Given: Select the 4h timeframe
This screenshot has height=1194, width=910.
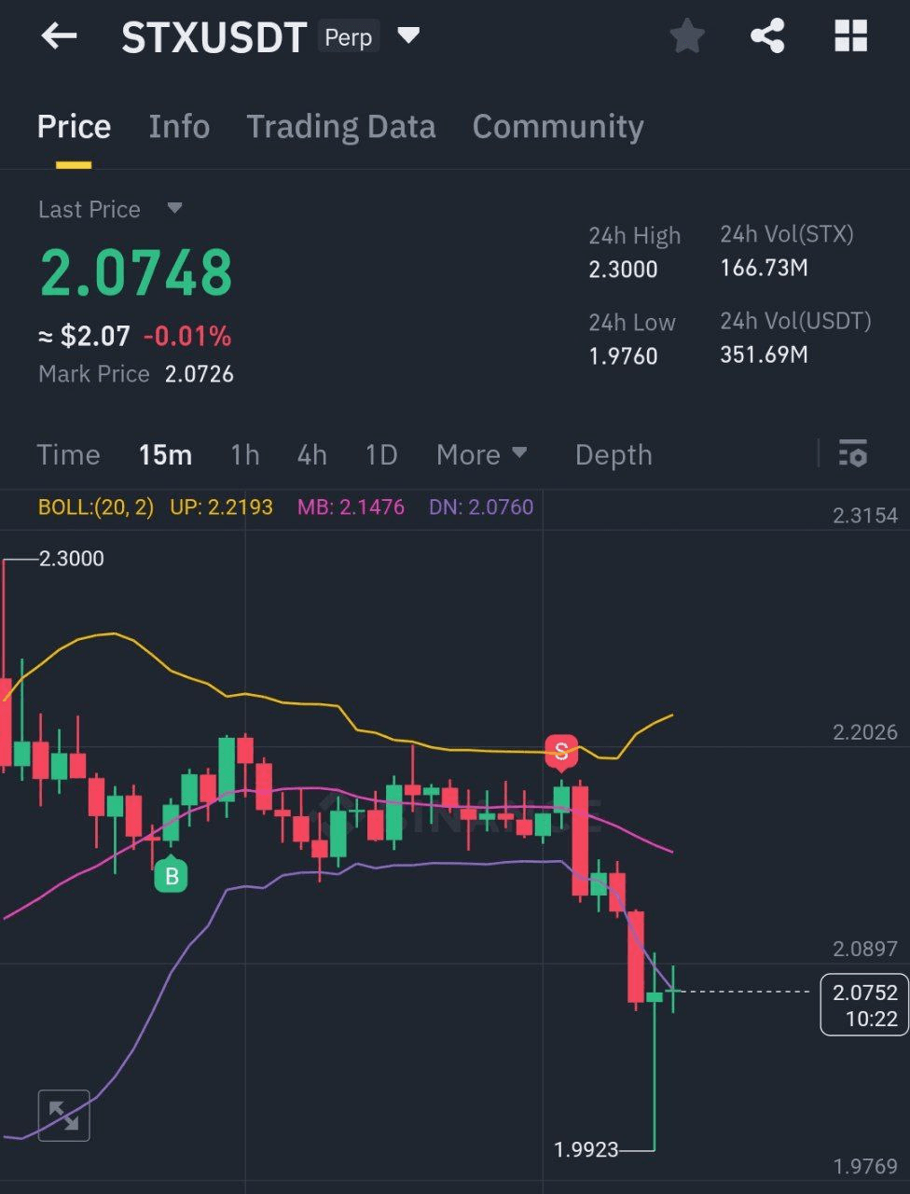Looking at the screenshot, I should [x=311, y=454].
